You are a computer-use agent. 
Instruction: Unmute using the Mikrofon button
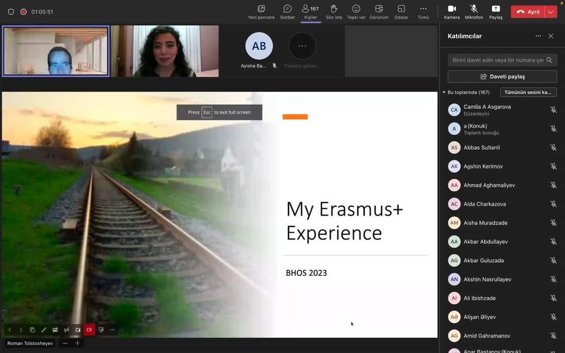pos(473,12)
